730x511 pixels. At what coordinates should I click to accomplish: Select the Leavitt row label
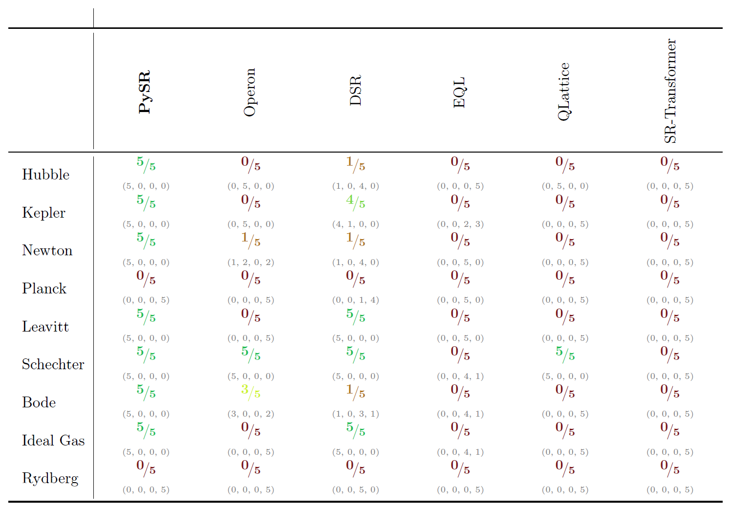click(x=45, y=327)
